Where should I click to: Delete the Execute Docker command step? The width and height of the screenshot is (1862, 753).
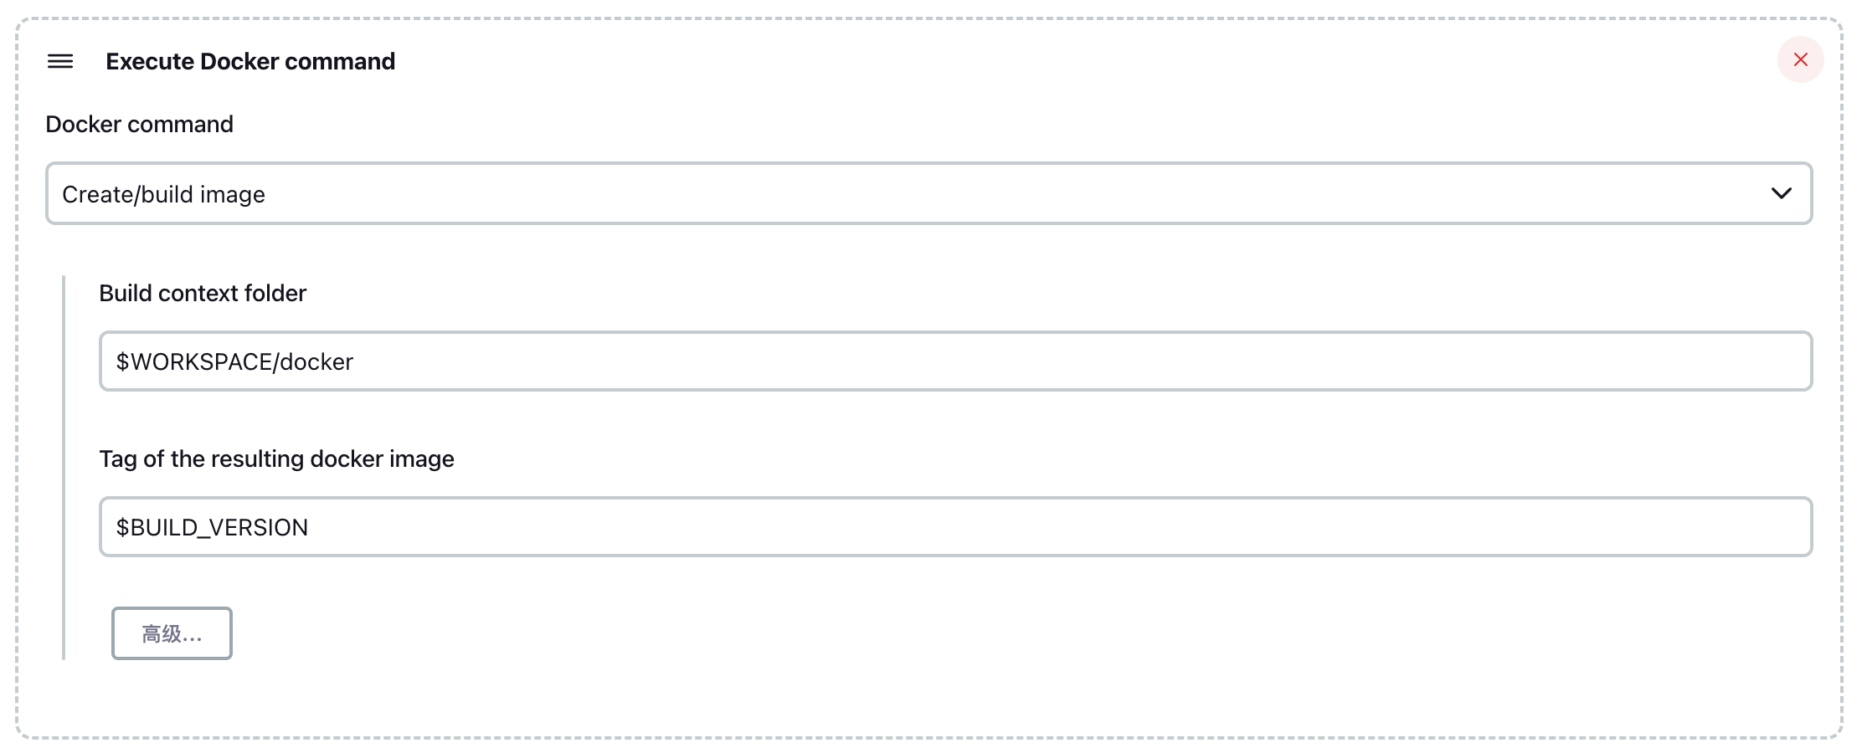point(1800,59)
